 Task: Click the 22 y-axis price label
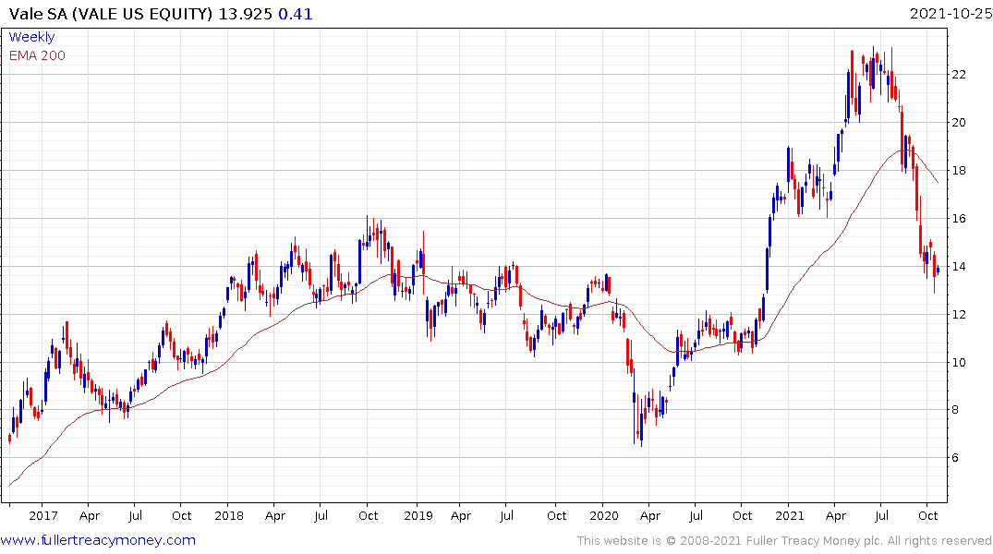tap(959, 75)
